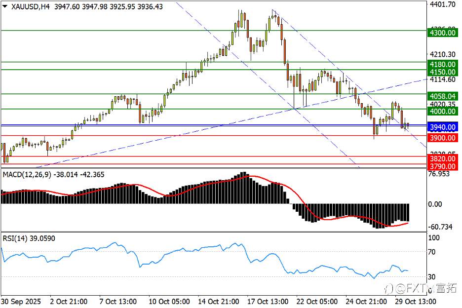Click the 7 Oct 13:00 time axis label
Image resolution: width=462 pixels, height=308 pixels.
pyautogui.click(x=118, y=302)
